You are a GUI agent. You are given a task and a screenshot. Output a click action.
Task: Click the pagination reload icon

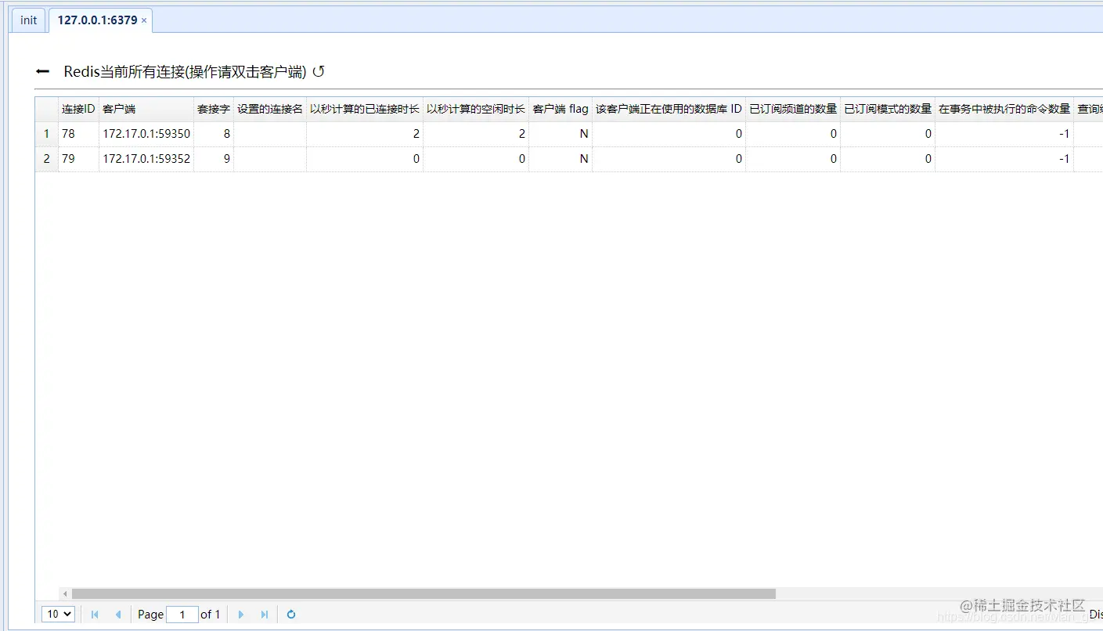pyautogui.click(x=291, y=615)
